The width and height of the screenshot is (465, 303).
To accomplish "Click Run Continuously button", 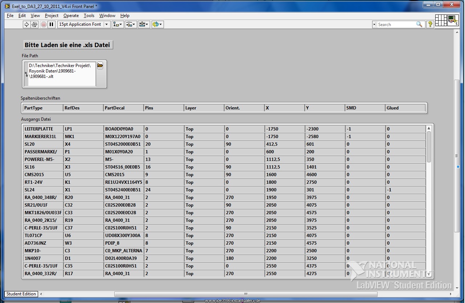I will coord(34,24).
